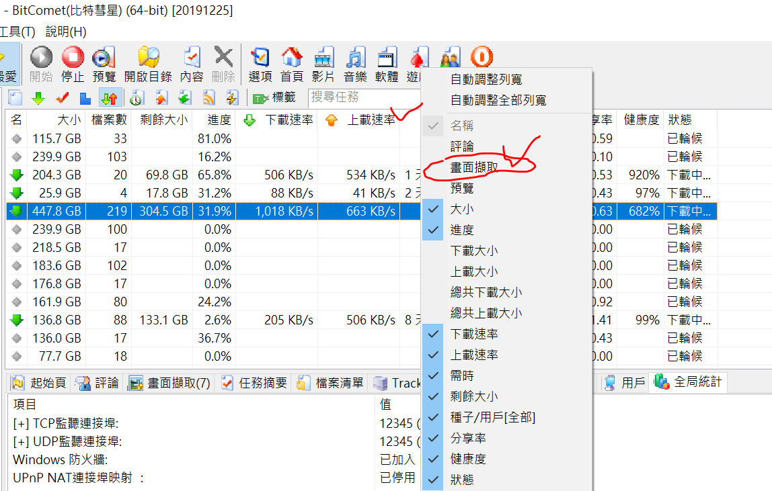
Task: Uncheck the 需時 column option
Action: pyautogui.click(x=507, y=376)
